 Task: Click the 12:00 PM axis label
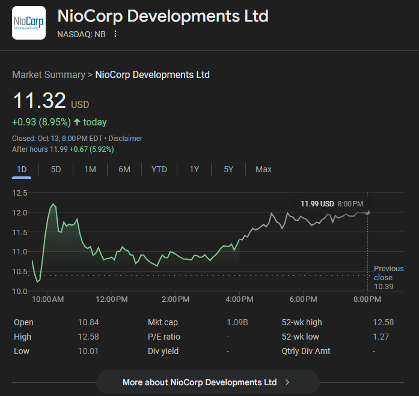tap(112, 299)
